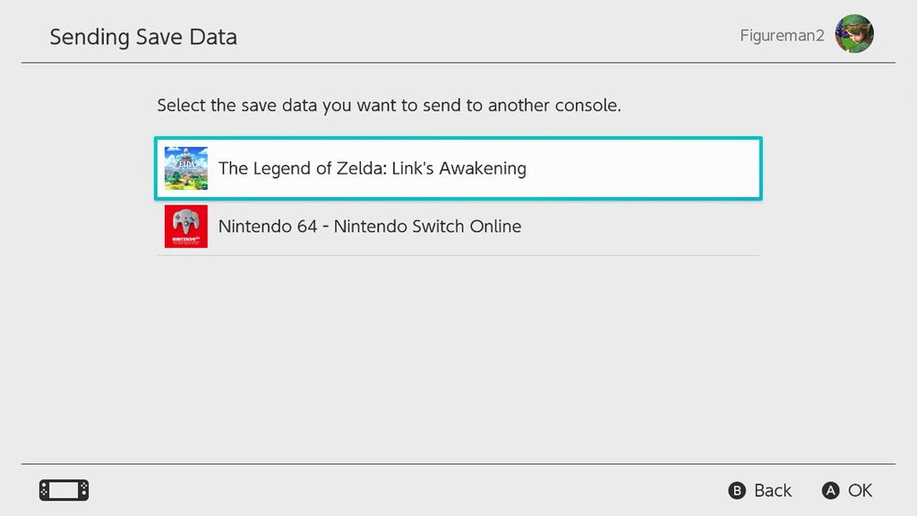
Task: Click the circular profile picture of Figureman2
Action: coord(854,34)
